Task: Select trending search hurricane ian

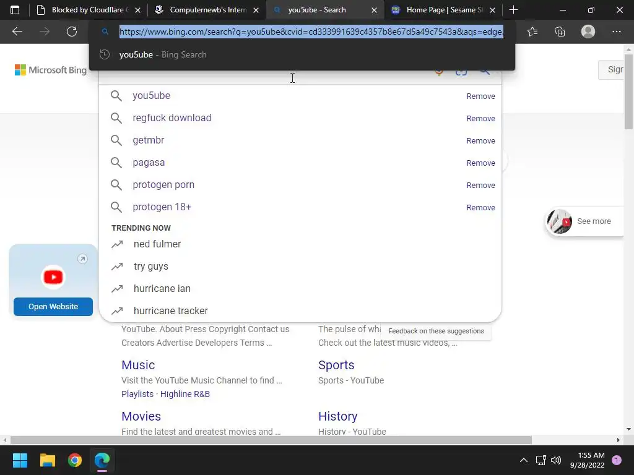Action: (162, 288)
